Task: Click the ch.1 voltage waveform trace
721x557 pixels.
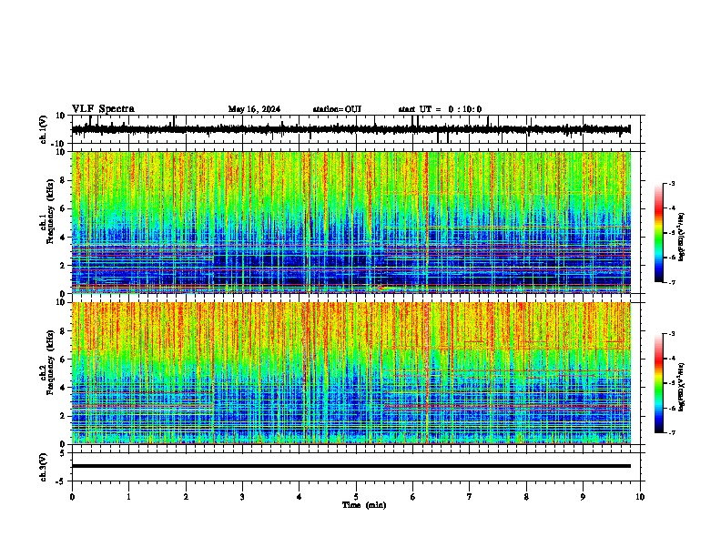Action: 350,129
